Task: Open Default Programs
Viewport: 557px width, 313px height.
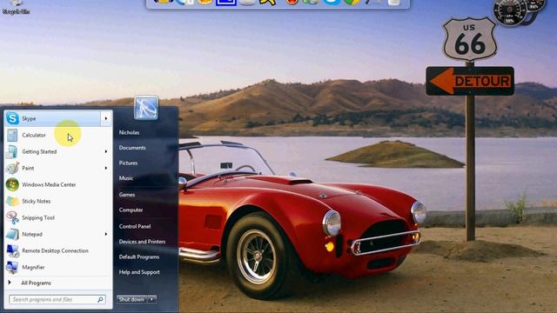Action: coord(139,256)
